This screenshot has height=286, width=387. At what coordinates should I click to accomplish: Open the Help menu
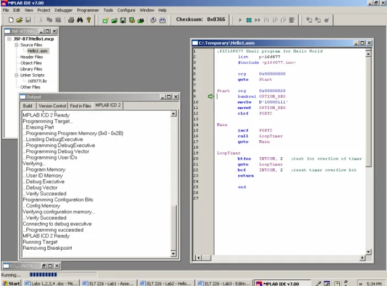tap(162, 10)
